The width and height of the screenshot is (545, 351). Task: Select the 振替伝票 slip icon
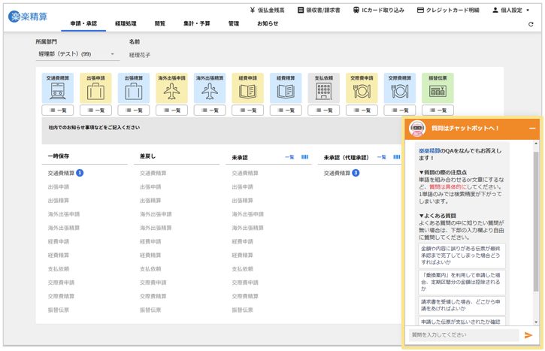click(x=438, y=91)
